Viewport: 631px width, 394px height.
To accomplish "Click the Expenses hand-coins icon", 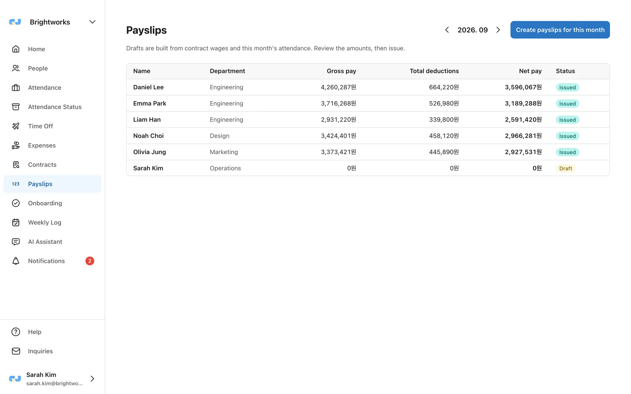I will [16, 145].
